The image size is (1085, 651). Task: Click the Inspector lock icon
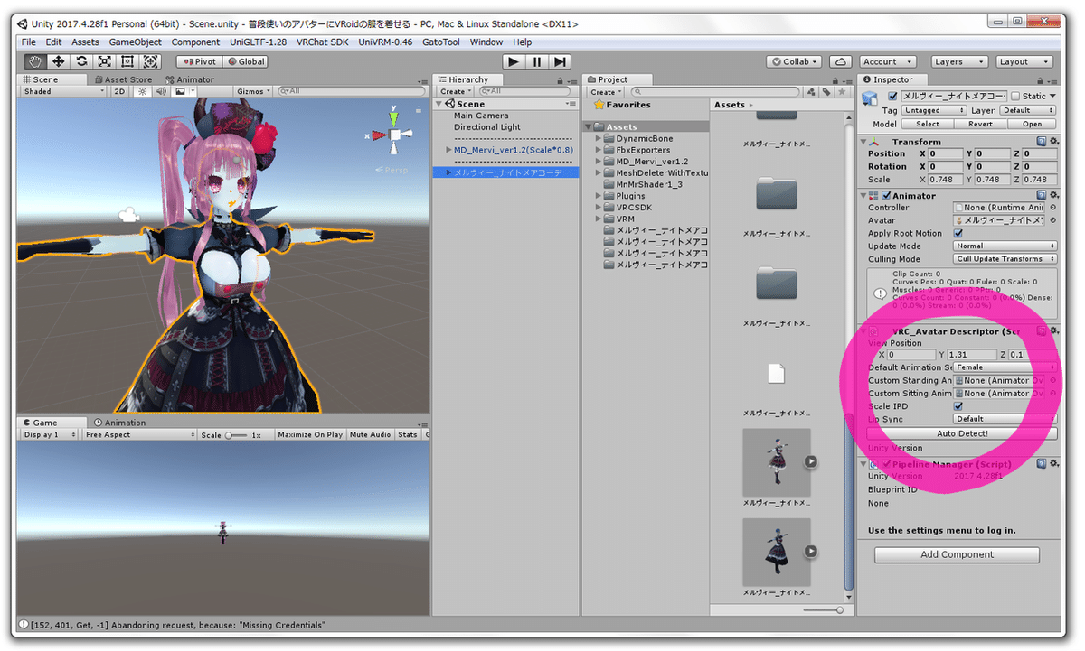pyautogui.click(x=1042, y=79)
